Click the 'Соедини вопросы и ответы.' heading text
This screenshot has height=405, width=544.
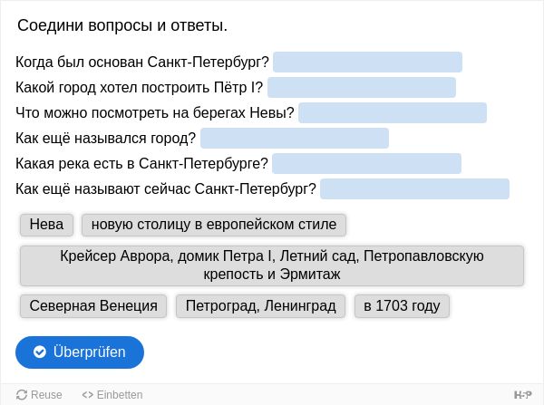click(122, 25)
